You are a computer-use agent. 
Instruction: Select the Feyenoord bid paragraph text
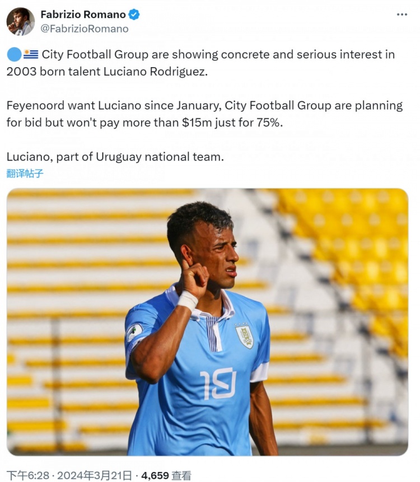pos(205,114)
